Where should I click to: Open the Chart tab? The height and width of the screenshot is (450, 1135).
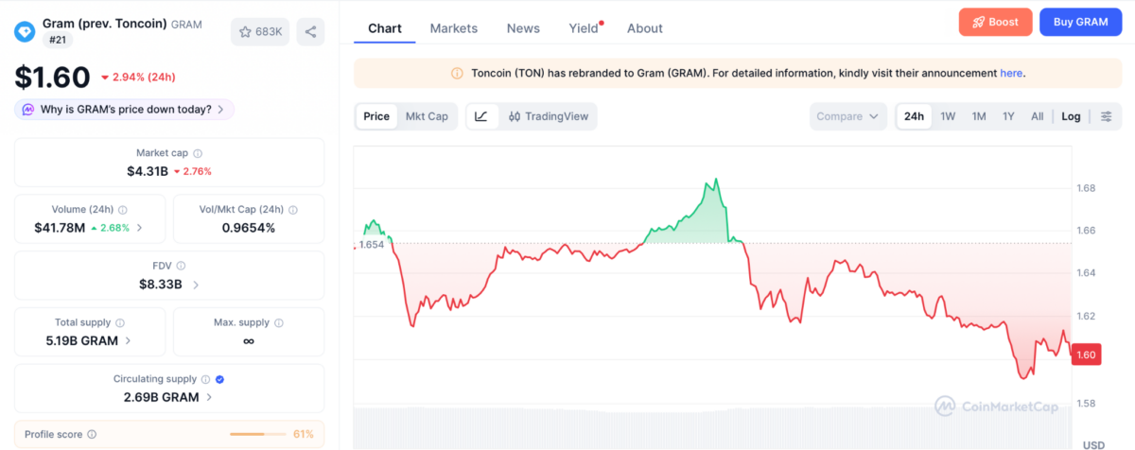click(385, 28)
